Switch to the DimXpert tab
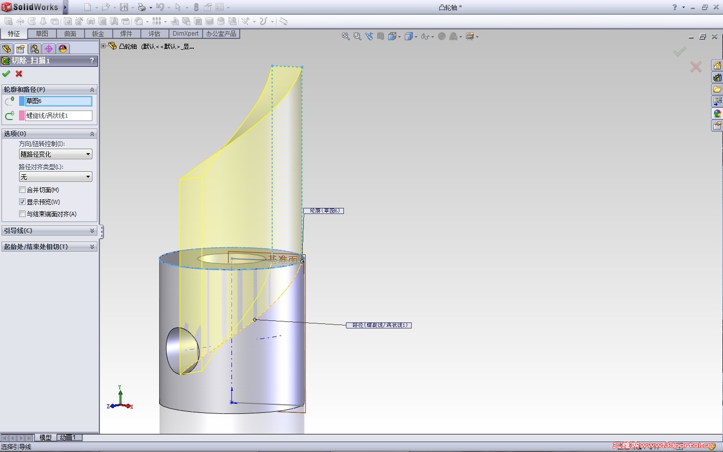Screen dimensions: 723x452 click(186, 34)
